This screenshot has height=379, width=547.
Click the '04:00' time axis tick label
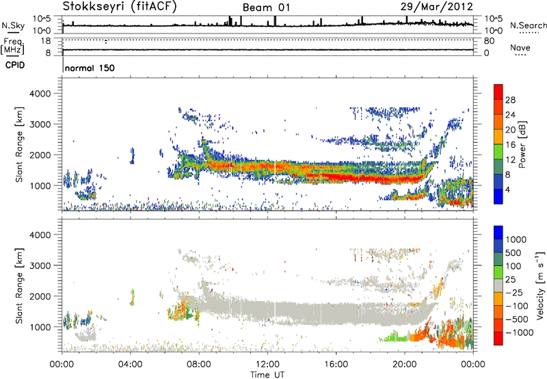pyautogui.click(x=130, y=365)
